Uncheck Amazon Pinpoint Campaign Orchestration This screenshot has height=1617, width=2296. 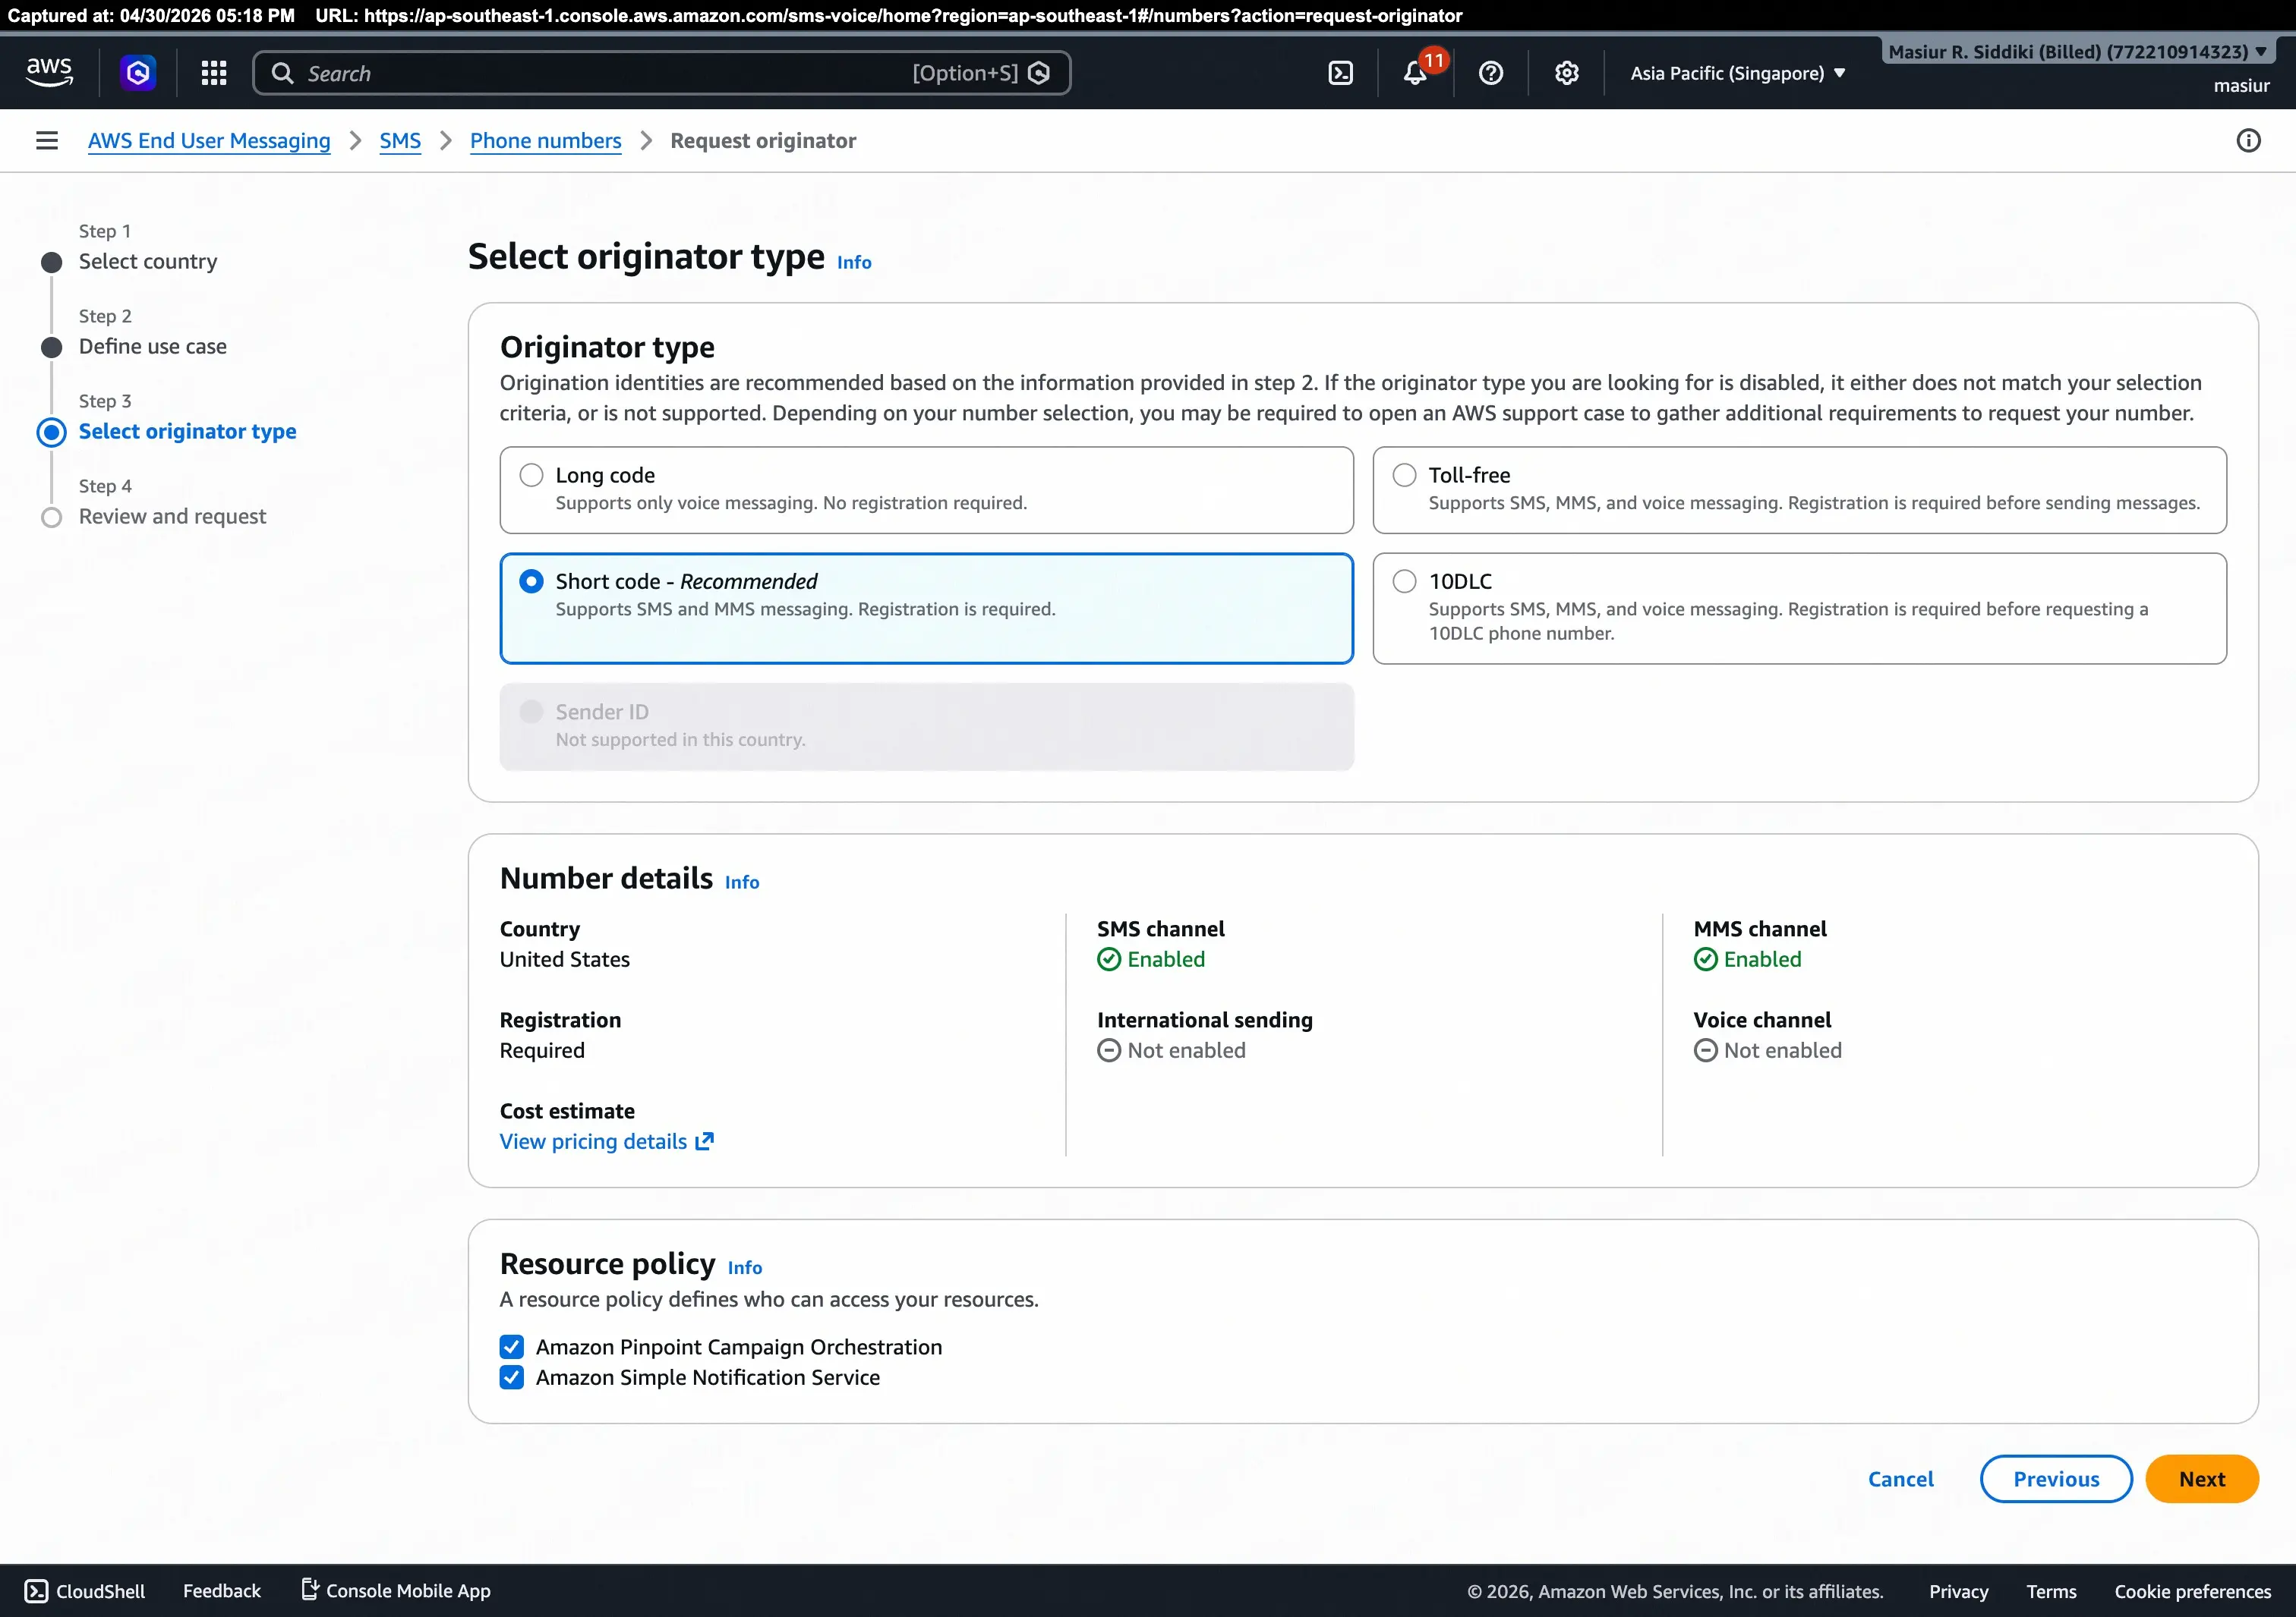[512, 1347]
